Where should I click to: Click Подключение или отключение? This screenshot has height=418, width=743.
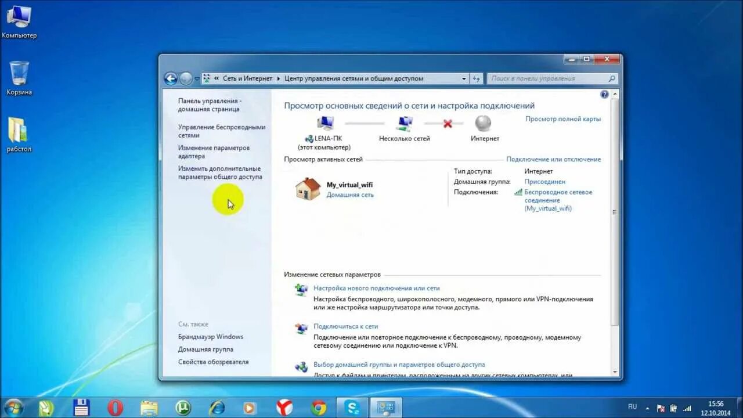[554, 159]
